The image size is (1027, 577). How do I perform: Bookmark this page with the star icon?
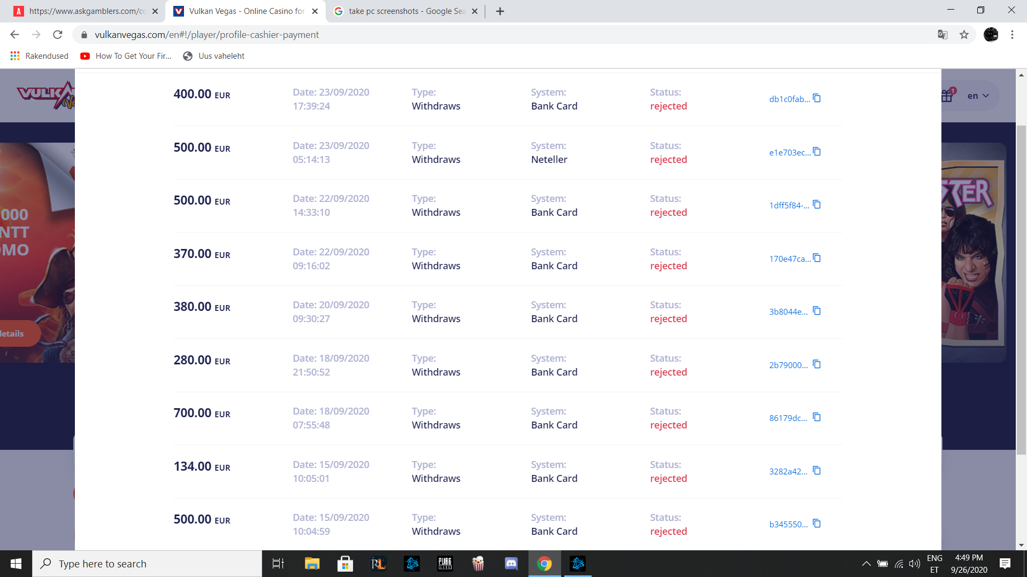tap(964, 35)
